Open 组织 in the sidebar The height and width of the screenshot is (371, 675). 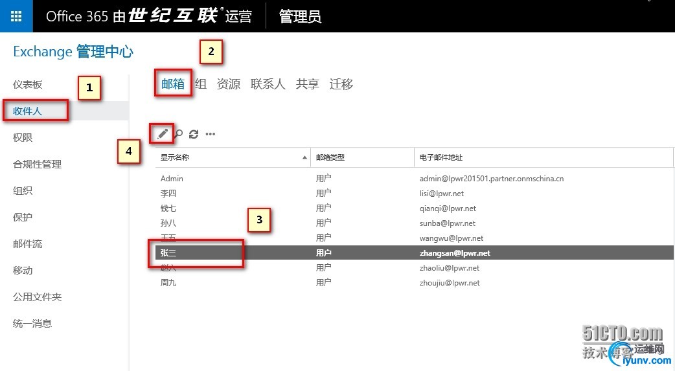(23, 190)
